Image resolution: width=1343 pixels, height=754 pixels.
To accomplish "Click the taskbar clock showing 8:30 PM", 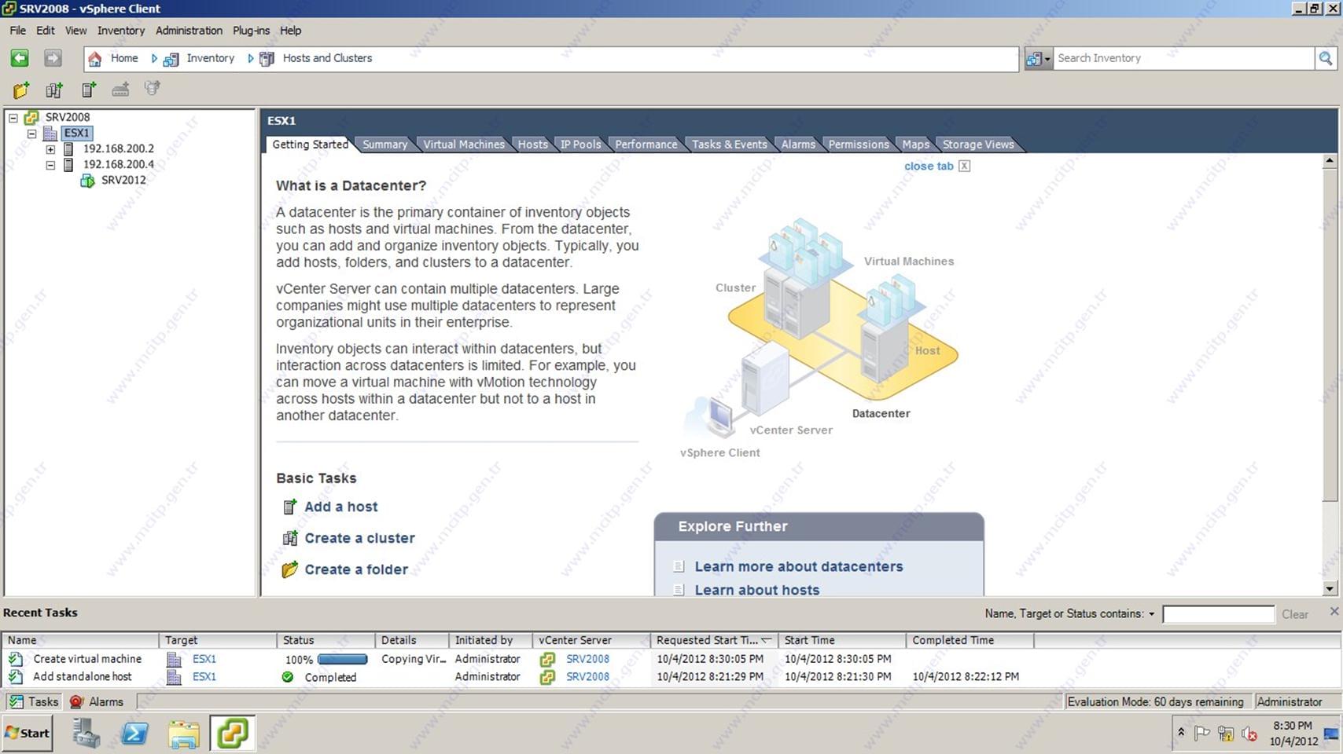I will [x=1293, y=726].
